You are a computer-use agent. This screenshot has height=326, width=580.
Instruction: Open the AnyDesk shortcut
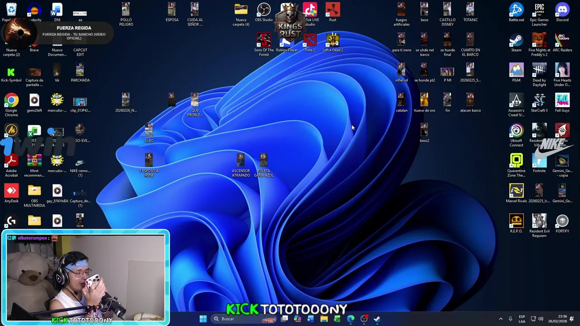(11, 193)
